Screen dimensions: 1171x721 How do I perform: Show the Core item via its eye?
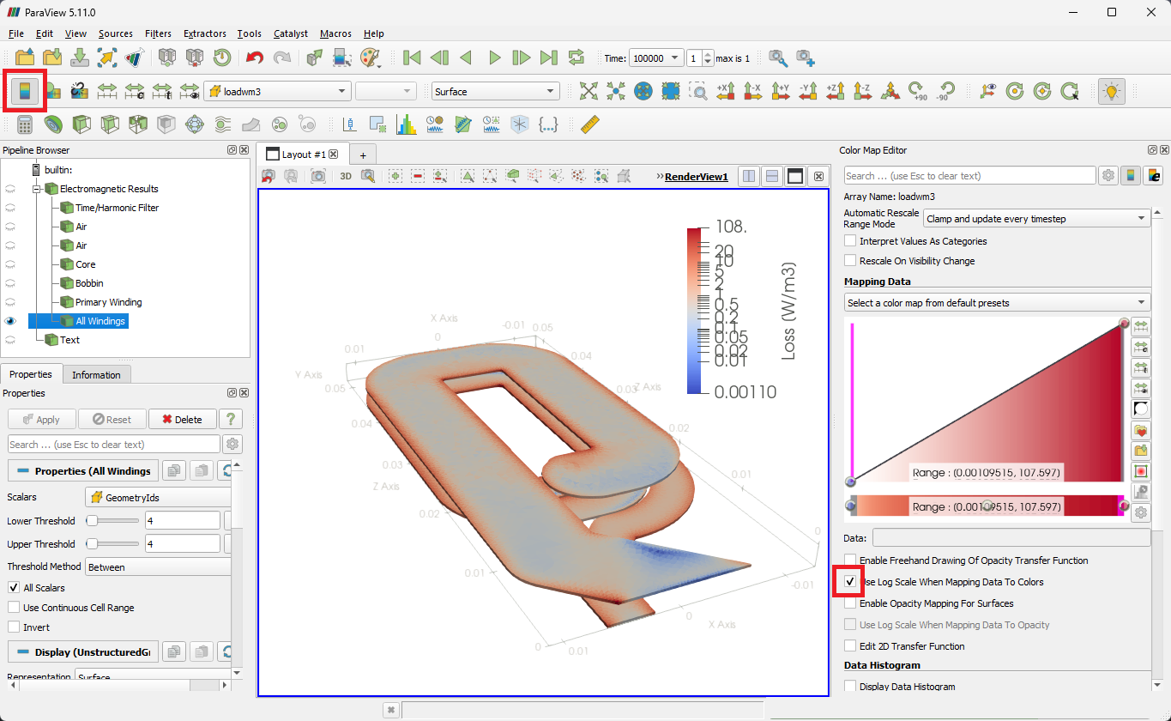pyautogui.click(x=11, y=264)
